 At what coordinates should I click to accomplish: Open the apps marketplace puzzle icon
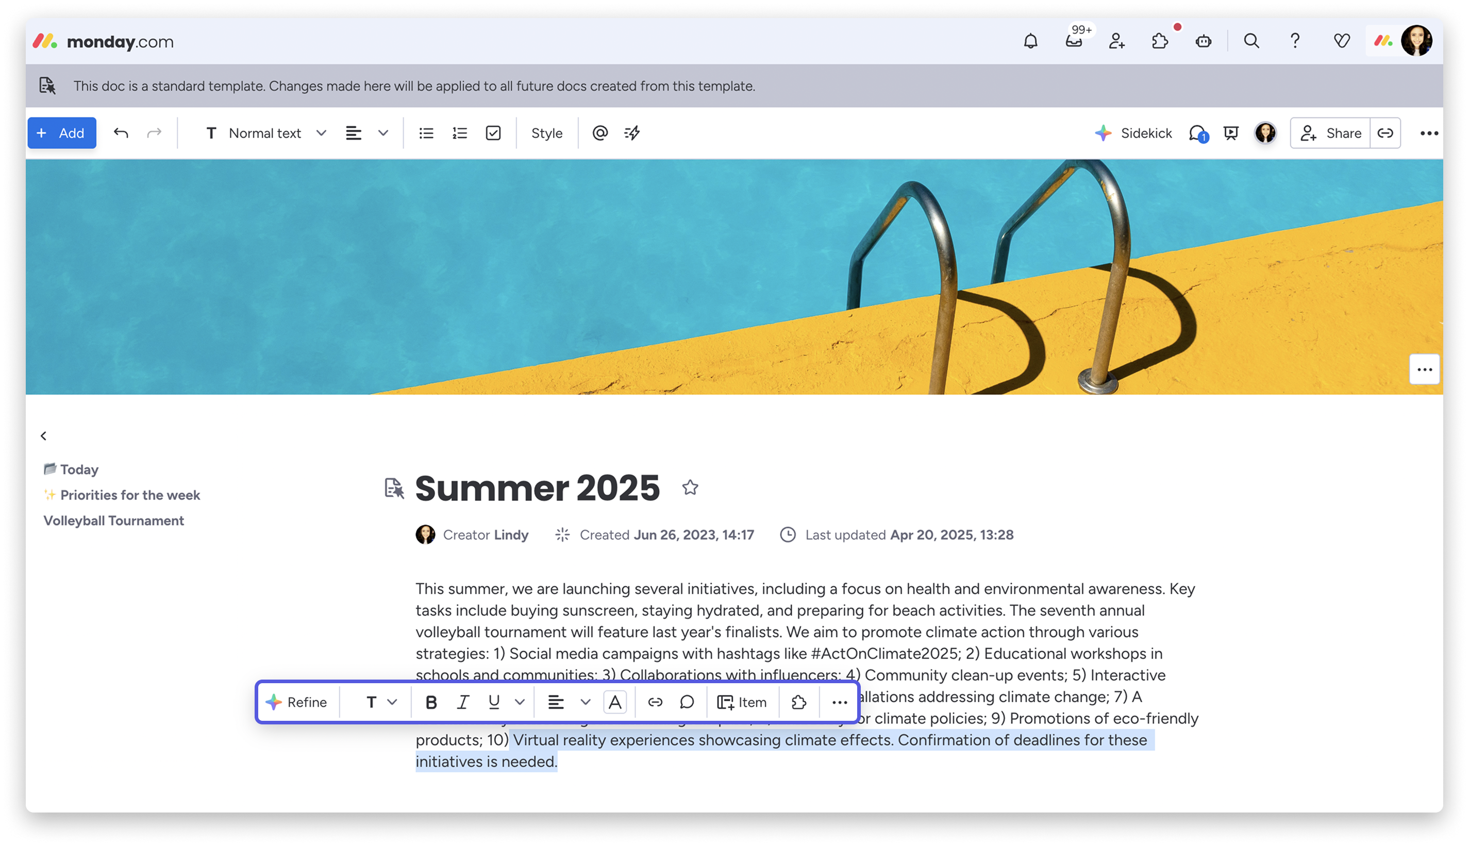[1160, 41]
